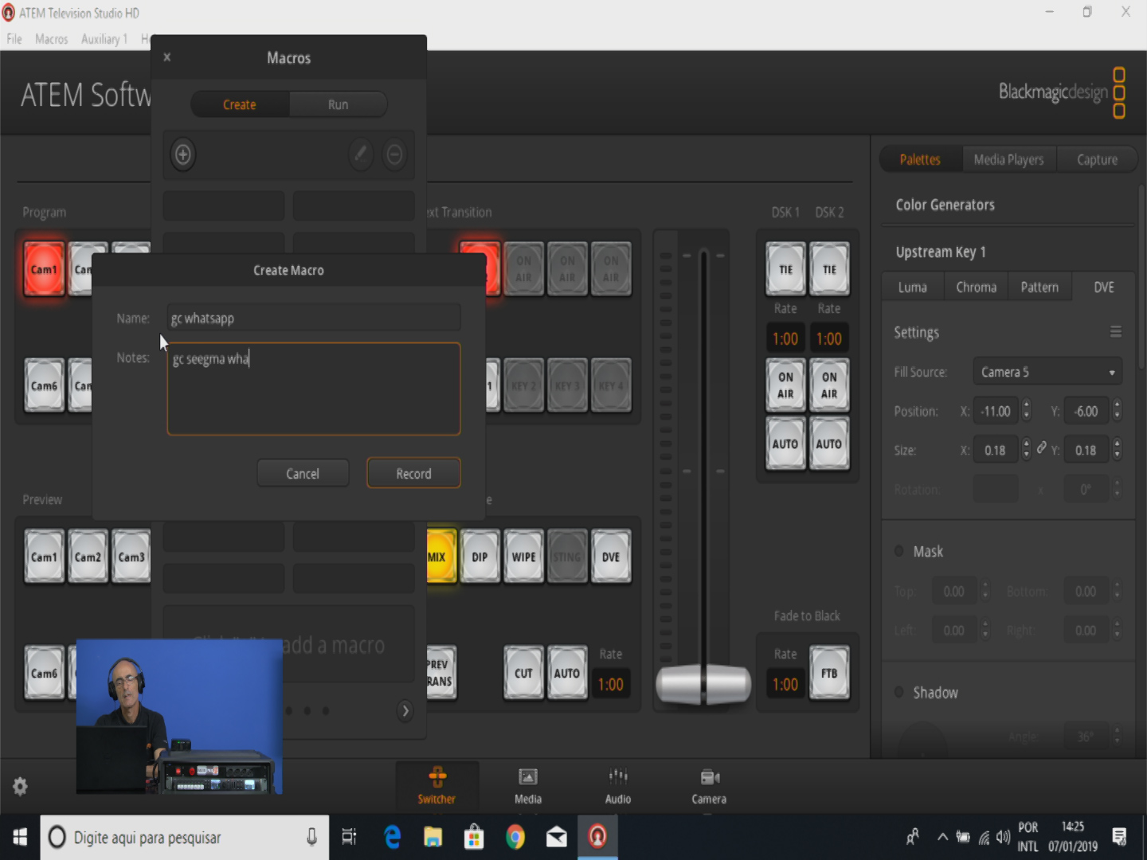Show hidden system tray icons chevron
The width and height of the screenshot is (1147, 860).
(942, 837)
